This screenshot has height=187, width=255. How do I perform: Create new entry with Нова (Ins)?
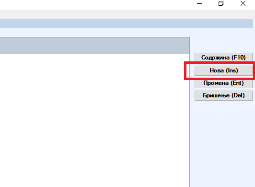pos(223,70)
